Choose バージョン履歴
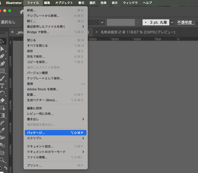This screenshot has height=173, width=198. [x=56, y=73]
